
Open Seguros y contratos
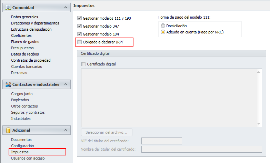28,112
